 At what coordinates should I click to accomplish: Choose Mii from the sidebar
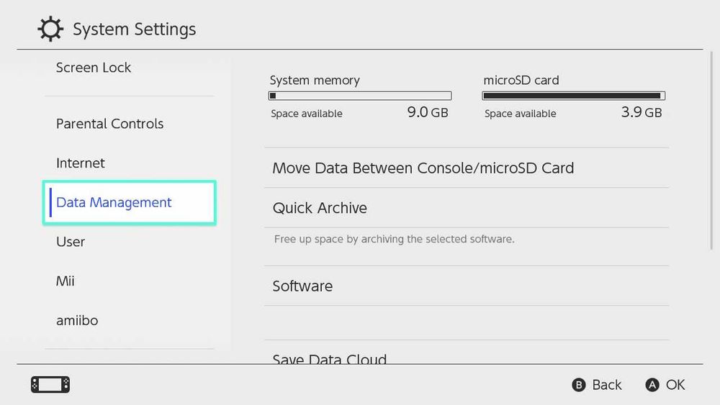tap(66, 281)
